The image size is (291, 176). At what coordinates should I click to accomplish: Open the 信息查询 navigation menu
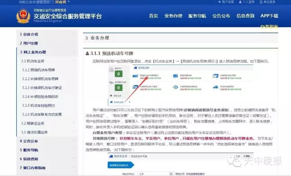[x=246, y=16]
